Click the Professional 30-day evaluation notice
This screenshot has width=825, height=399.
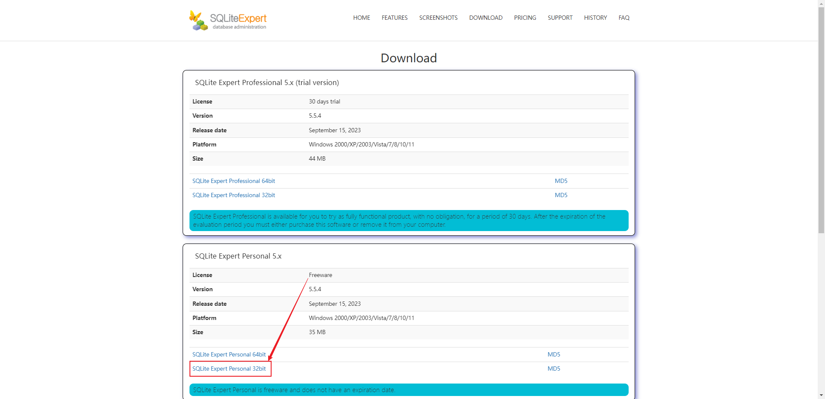click(x=409, y=220)
